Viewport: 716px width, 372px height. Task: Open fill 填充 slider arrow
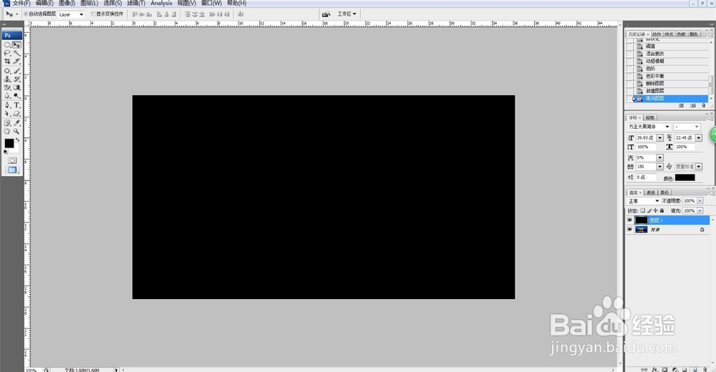(700, 211)
